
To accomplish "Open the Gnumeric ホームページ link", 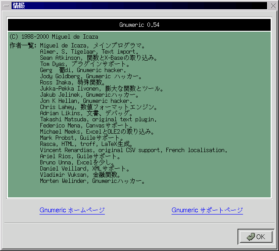I will pyautogui.click(x=72, y=210).
